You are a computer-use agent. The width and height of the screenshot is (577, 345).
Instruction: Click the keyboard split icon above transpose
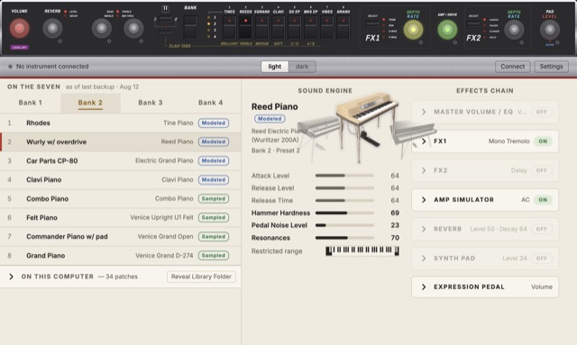click(x=166, y=8)
